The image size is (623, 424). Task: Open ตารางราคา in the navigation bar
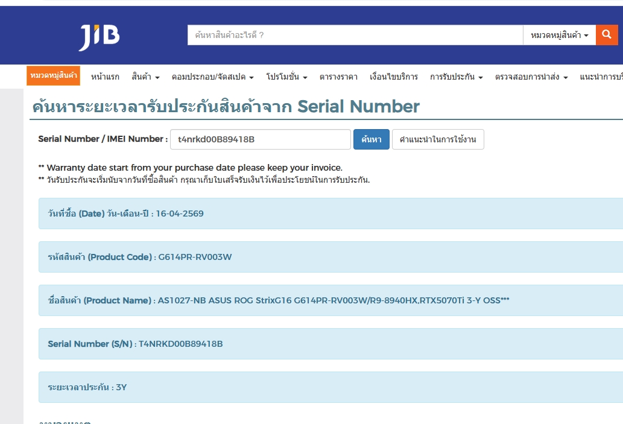(338, 77)
